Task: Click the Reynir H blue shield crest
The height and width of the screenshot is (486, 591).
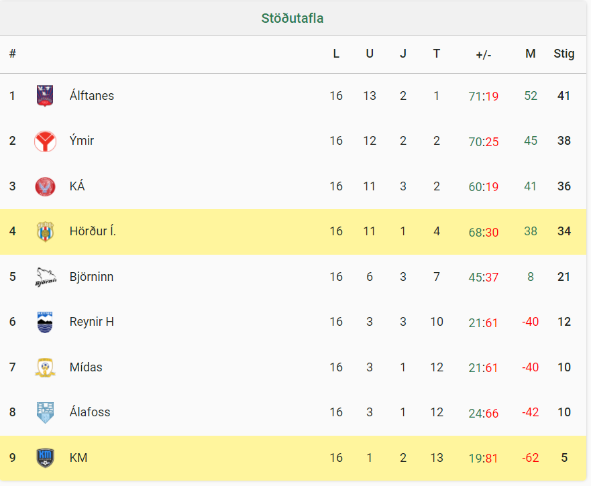Action: pyautogui.click(x=45, y=322)
